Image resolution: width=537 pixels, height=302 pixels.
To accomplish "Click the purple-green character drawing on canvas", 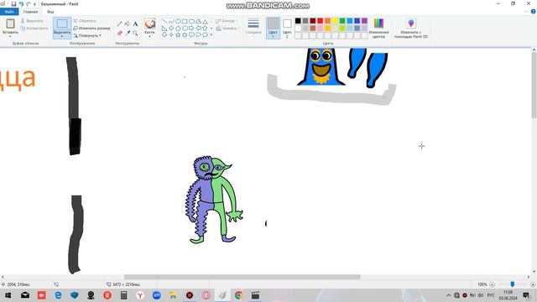I will pyautogui.click(x=213, y=200).
